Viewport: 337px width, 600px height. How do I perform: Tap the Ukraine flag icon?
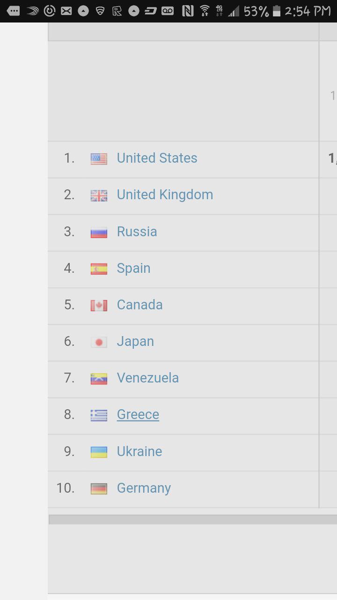tap(99, 452)
